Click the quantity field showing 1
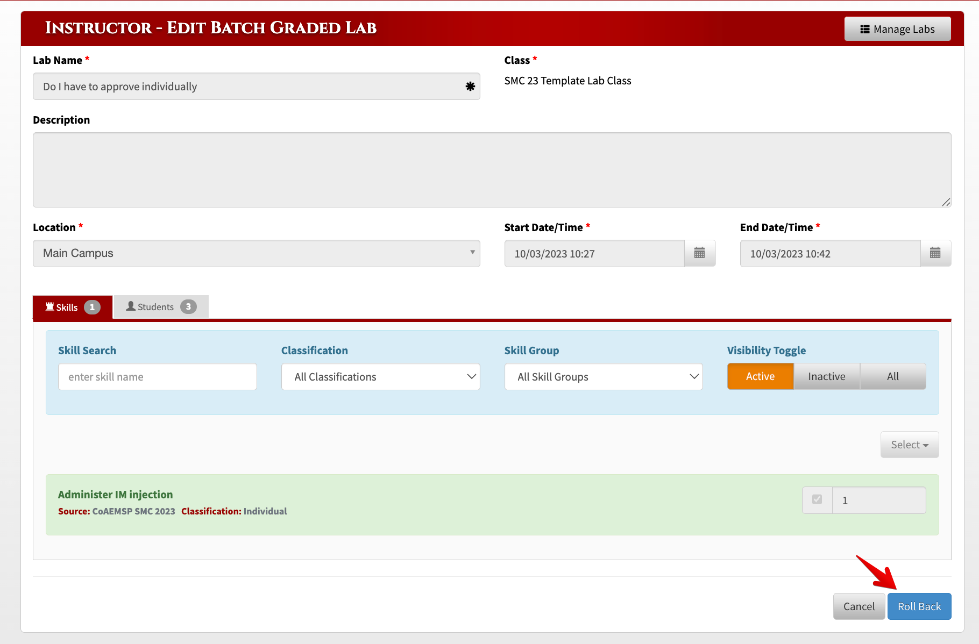 pyautogui.click(x=879, y=500)
